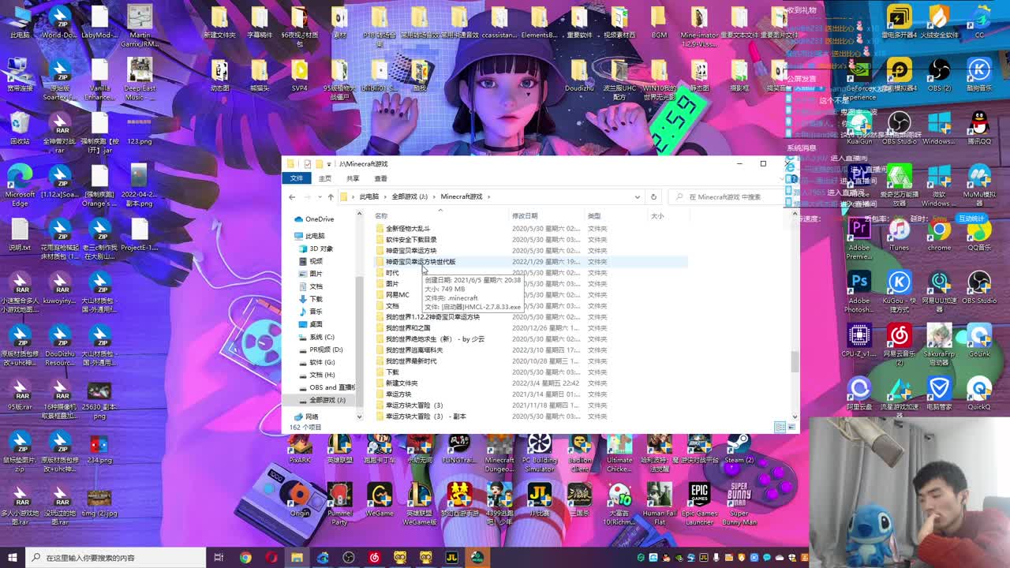Click the Up one level arrow
Viewport: 1010px width, 568px height.
coord(331,196)
